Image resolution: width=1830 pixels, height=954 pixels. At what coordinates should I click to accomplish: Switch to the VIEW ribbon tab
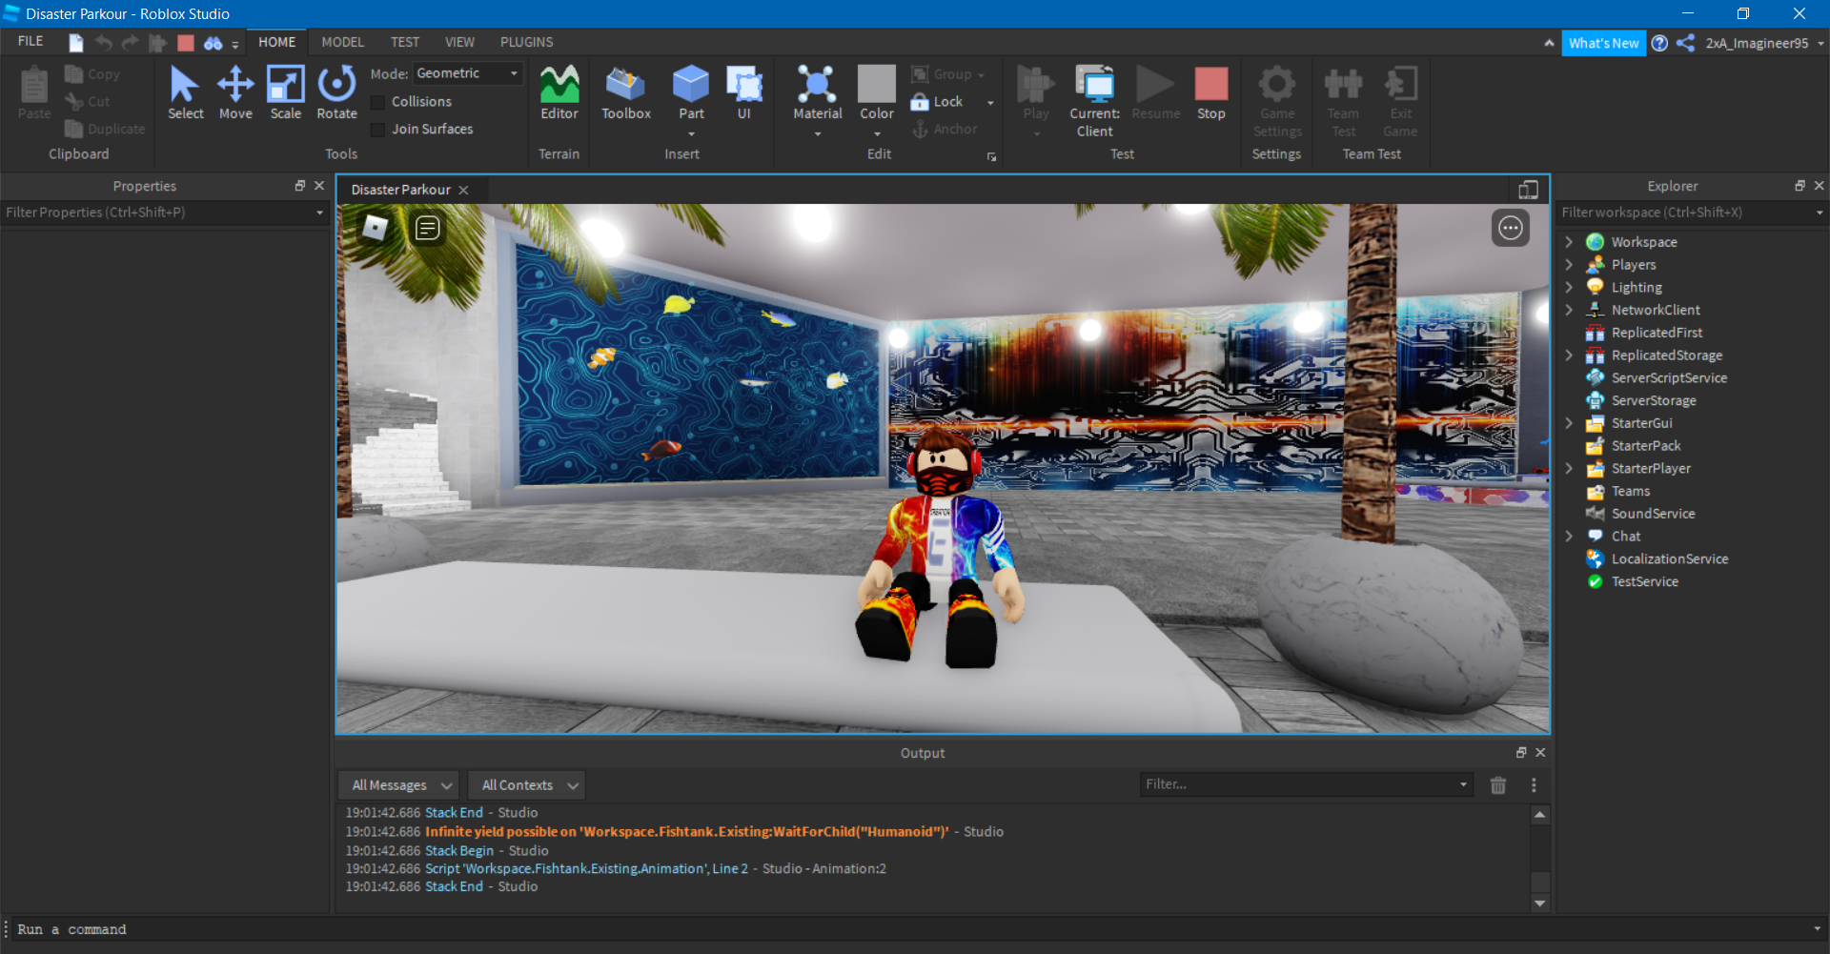(459, 42)
